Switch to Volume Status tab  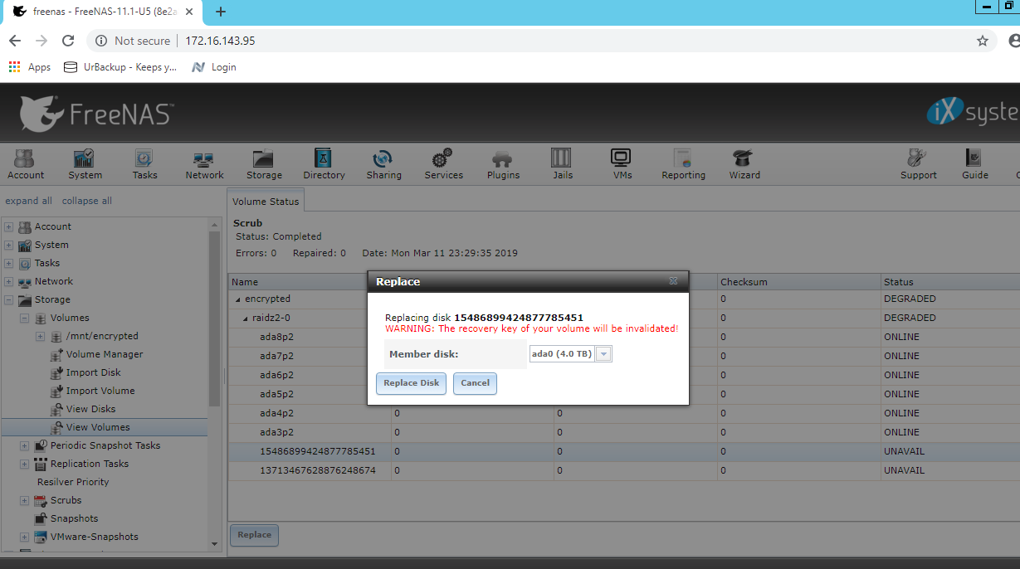click(266, 201)
